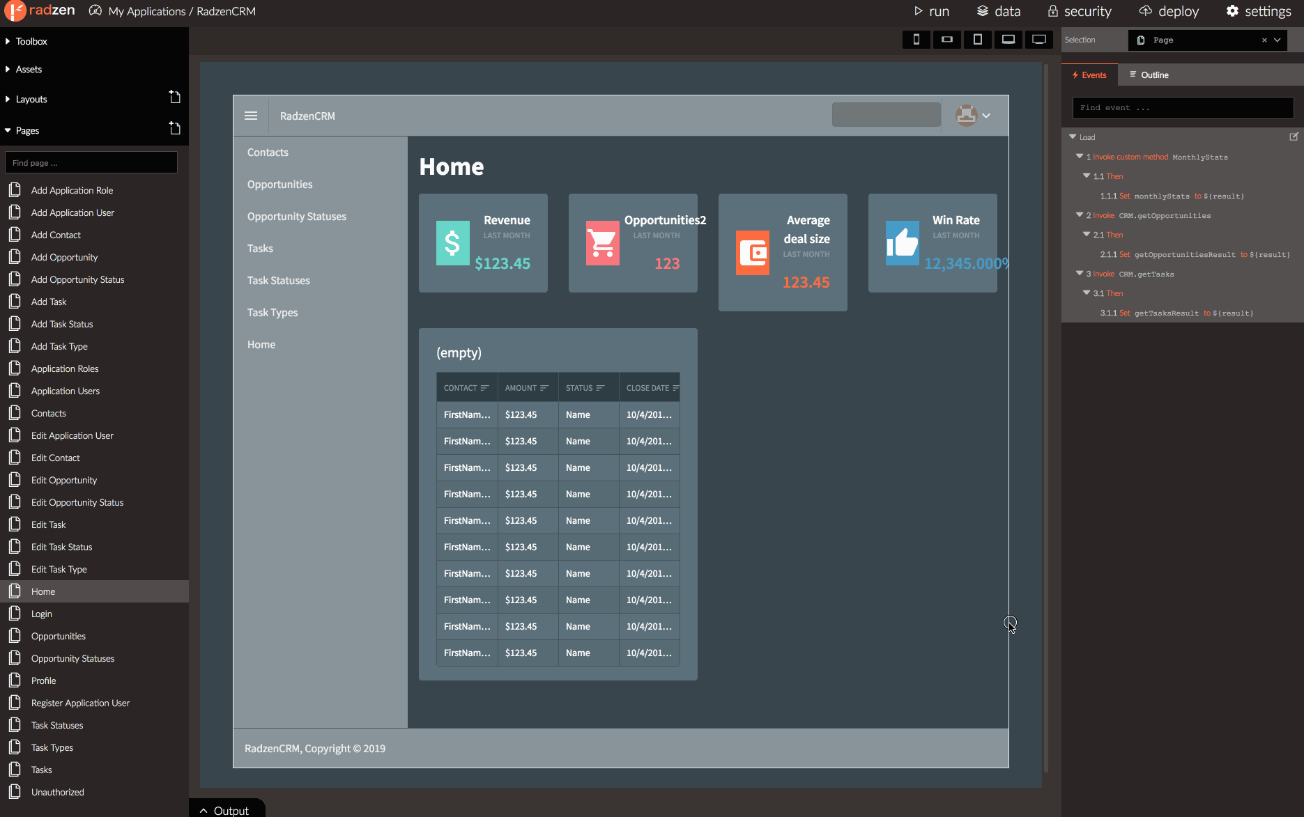Screen dimensions: 1304x817
Task: Click the Win Rate thumbs up icon
Action: [902, 243]
